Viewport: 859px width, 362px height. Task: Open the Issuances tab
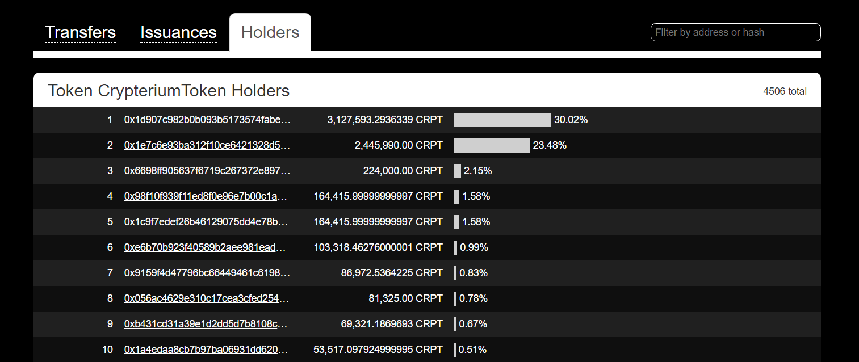pos(178,32)
